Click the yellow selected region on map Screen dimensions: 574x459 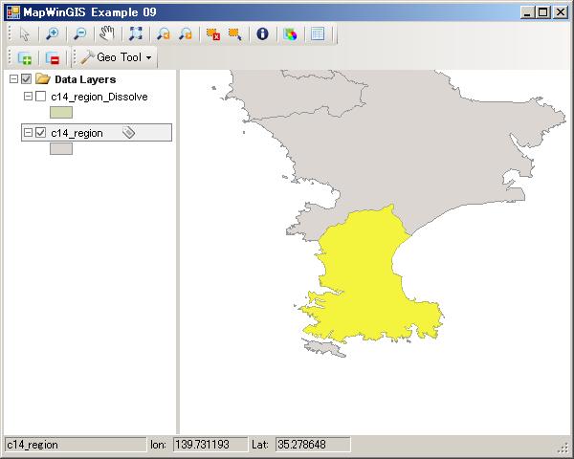tap(364, 277)
